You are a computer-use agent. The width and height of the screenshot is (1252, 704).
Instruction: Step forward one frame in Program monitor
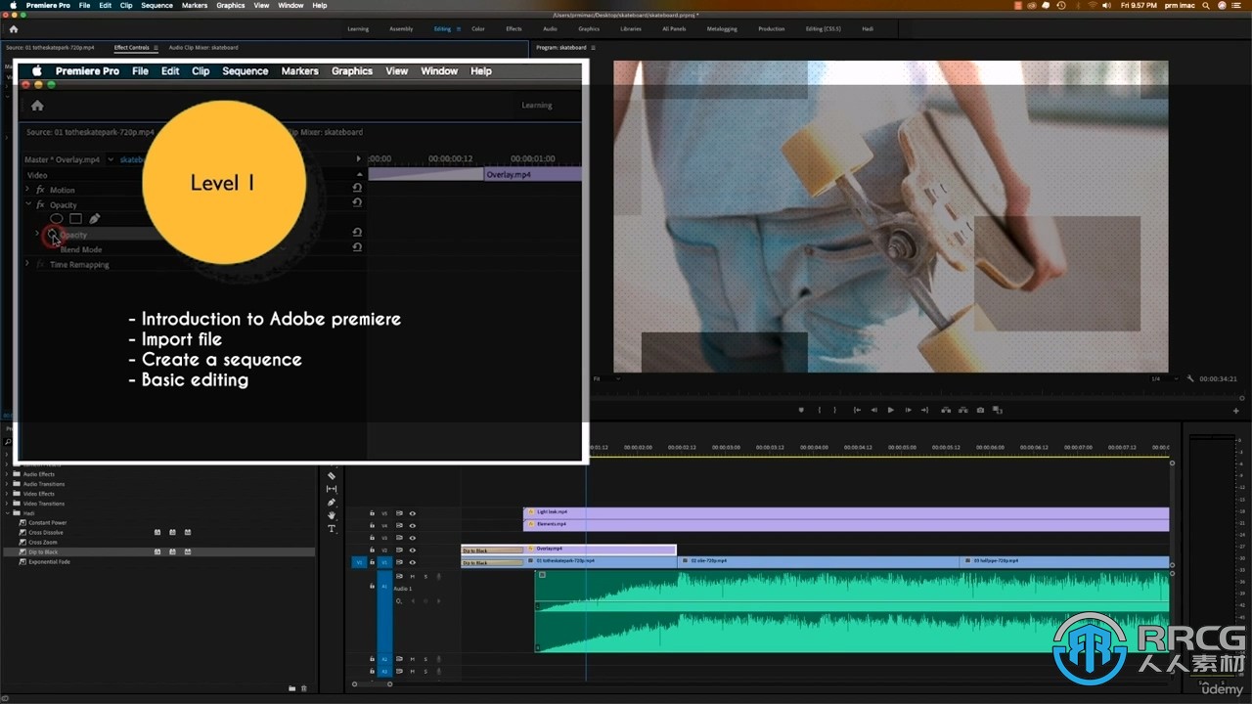(909, 410)
